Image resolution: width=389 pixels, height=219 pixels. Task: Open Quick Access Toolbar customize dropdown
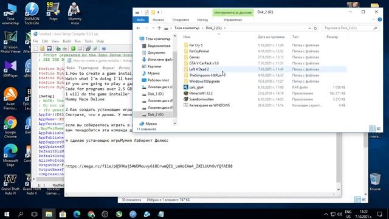pyautogui.click(x=158, y=12)
